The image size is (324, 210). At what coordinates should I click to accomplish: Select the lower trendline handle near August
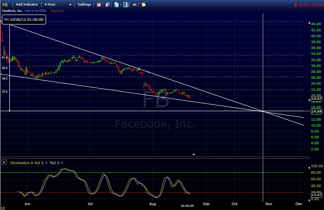[x=163, y=97]
